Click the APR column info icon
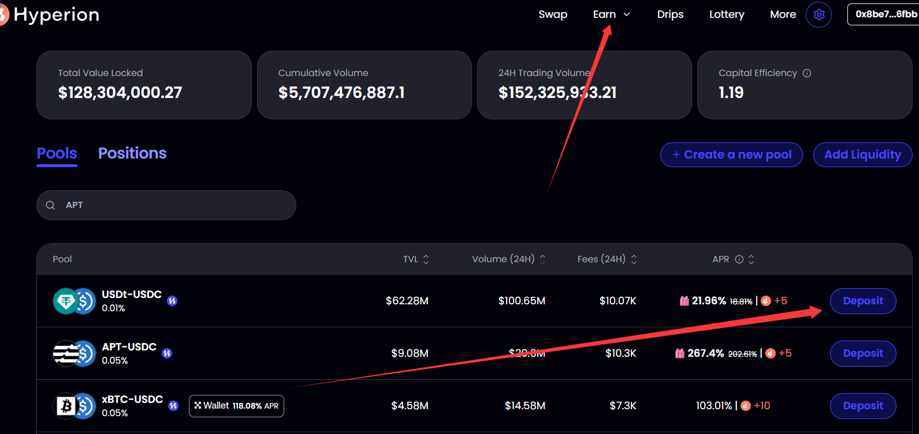This screenshot has height=434, width=919. click(739, 259)
